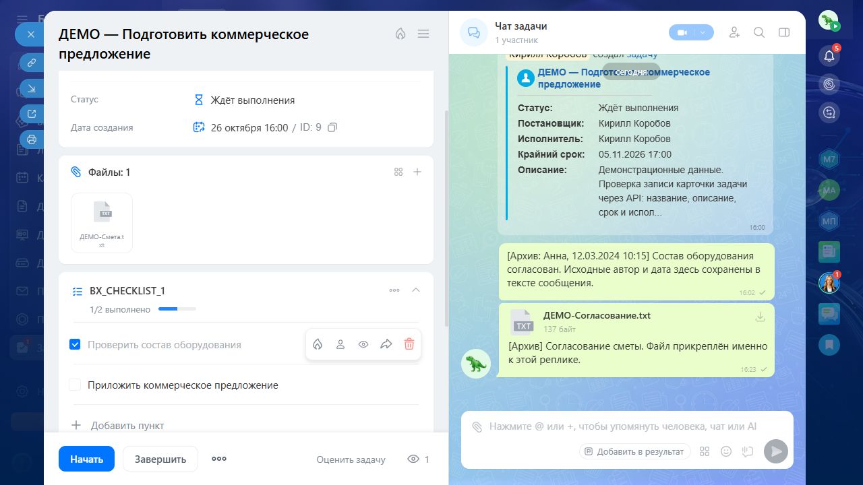Show task observers via the eye counter
Viewport: 863px width, 485px height.
click(418, 459)
